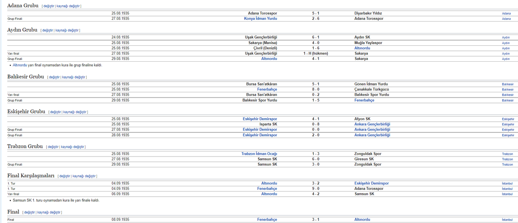Select the date 24.08.1935
The height and width of the screenshot is (223, 518).
pos(120,38)
